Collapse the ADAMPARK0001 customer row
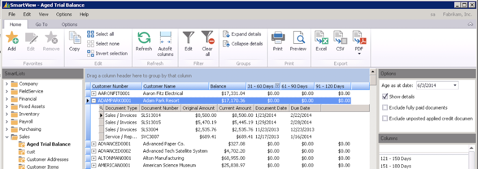 [94, 101]
